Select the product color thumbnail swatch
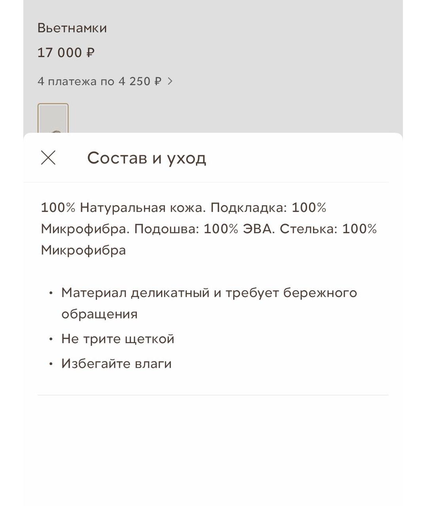Viewport: 427px width, 506px height. 53,119
